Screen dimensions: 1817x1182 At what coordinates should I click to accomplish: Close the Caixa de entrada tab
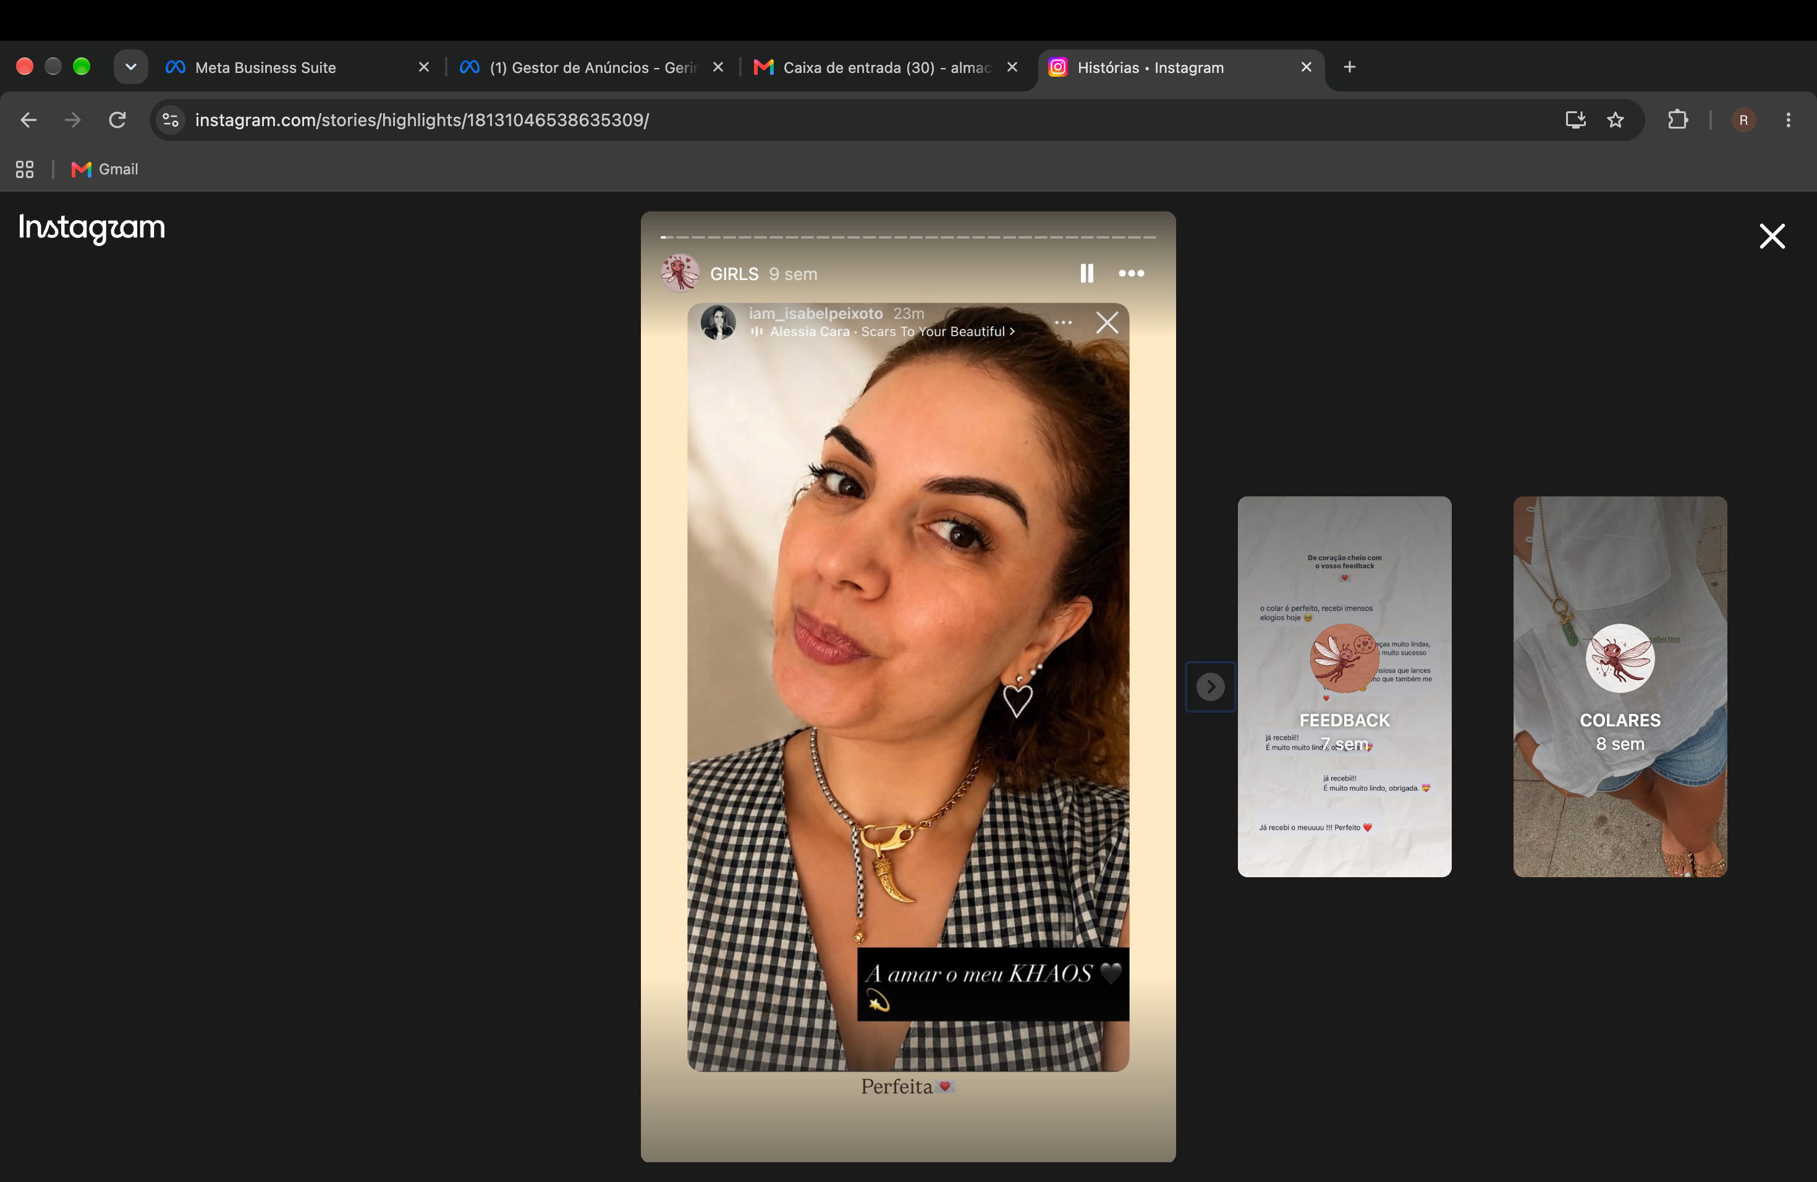pyautogui.click(x=1012, y=67)
